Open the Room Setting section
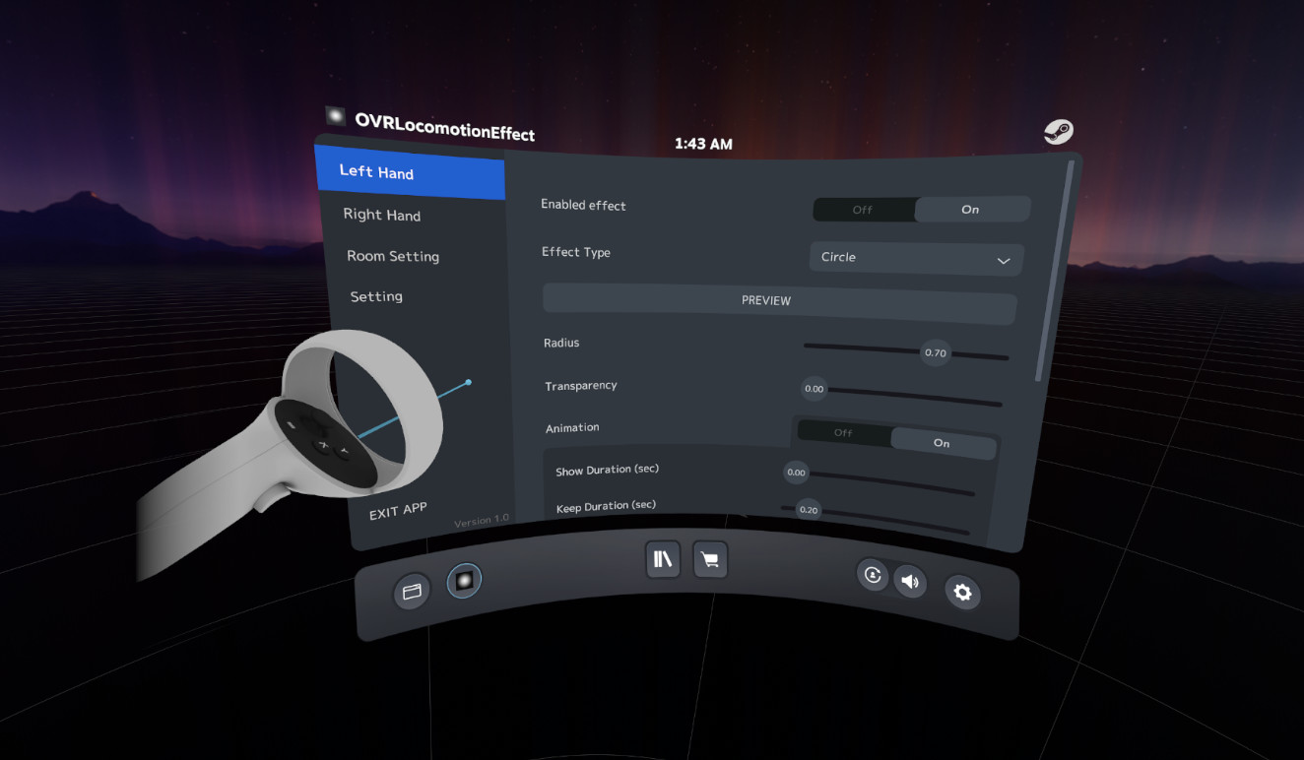The width and height of the screenshot is (1304, 760). 392,256
